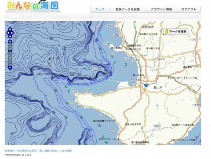Open the 利用規約 footer link
Image resolution: width=211 pixels, height=159 pixels.
[x=10, y=151]
